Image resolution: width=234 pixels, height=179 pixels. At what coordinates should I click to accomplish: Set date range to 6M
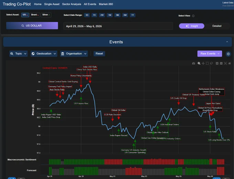click(125, 15)
